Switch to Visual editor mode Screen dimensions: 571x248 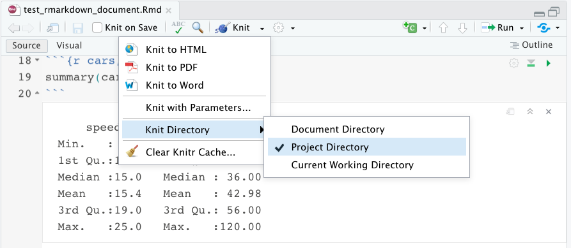[69, 46]
